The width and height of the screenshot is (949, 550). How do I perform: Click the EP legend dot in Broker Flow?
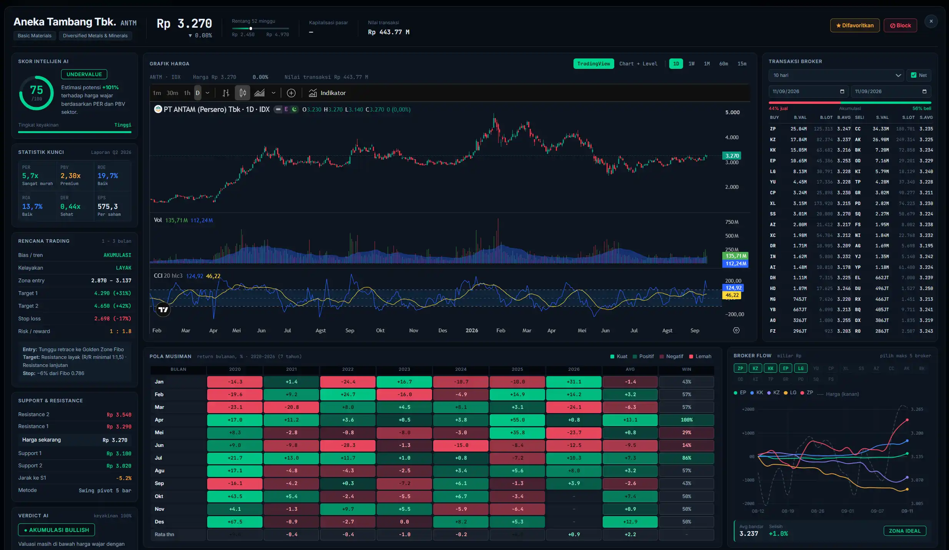[735, 393]
